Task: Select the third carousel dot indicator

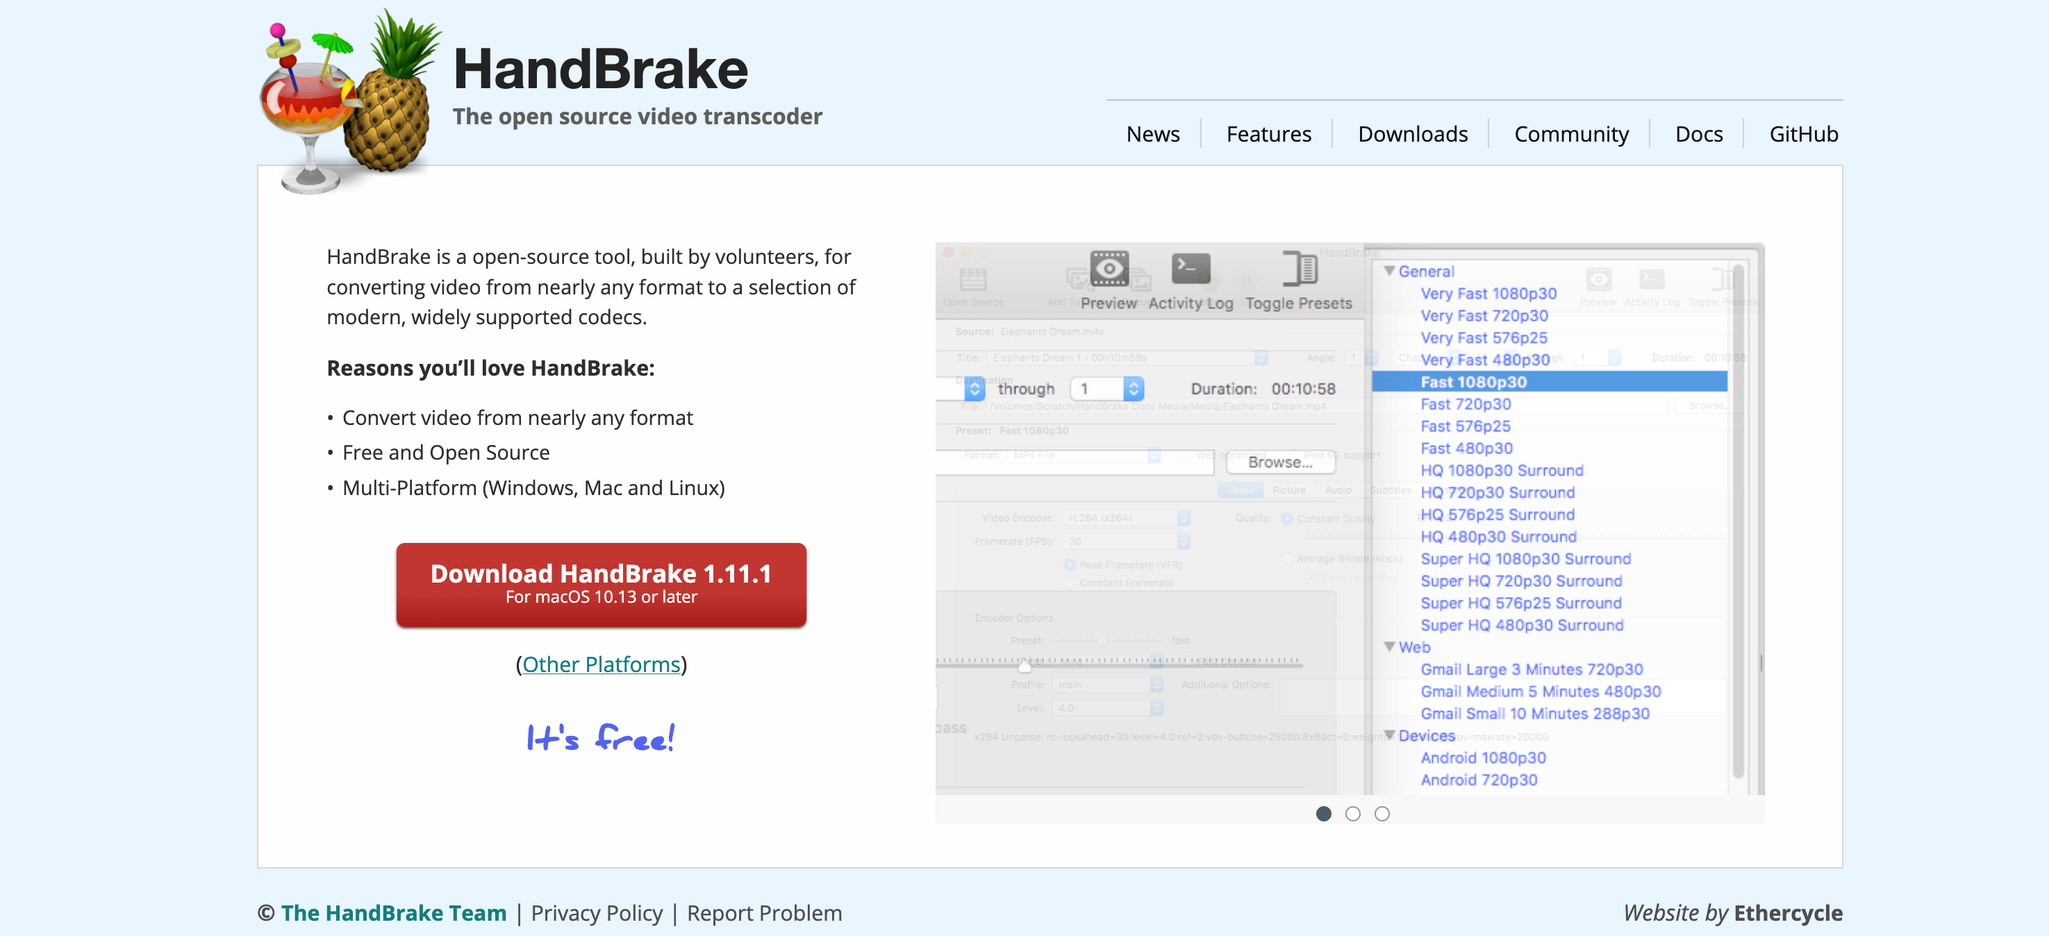Action: click(1382, 814)
